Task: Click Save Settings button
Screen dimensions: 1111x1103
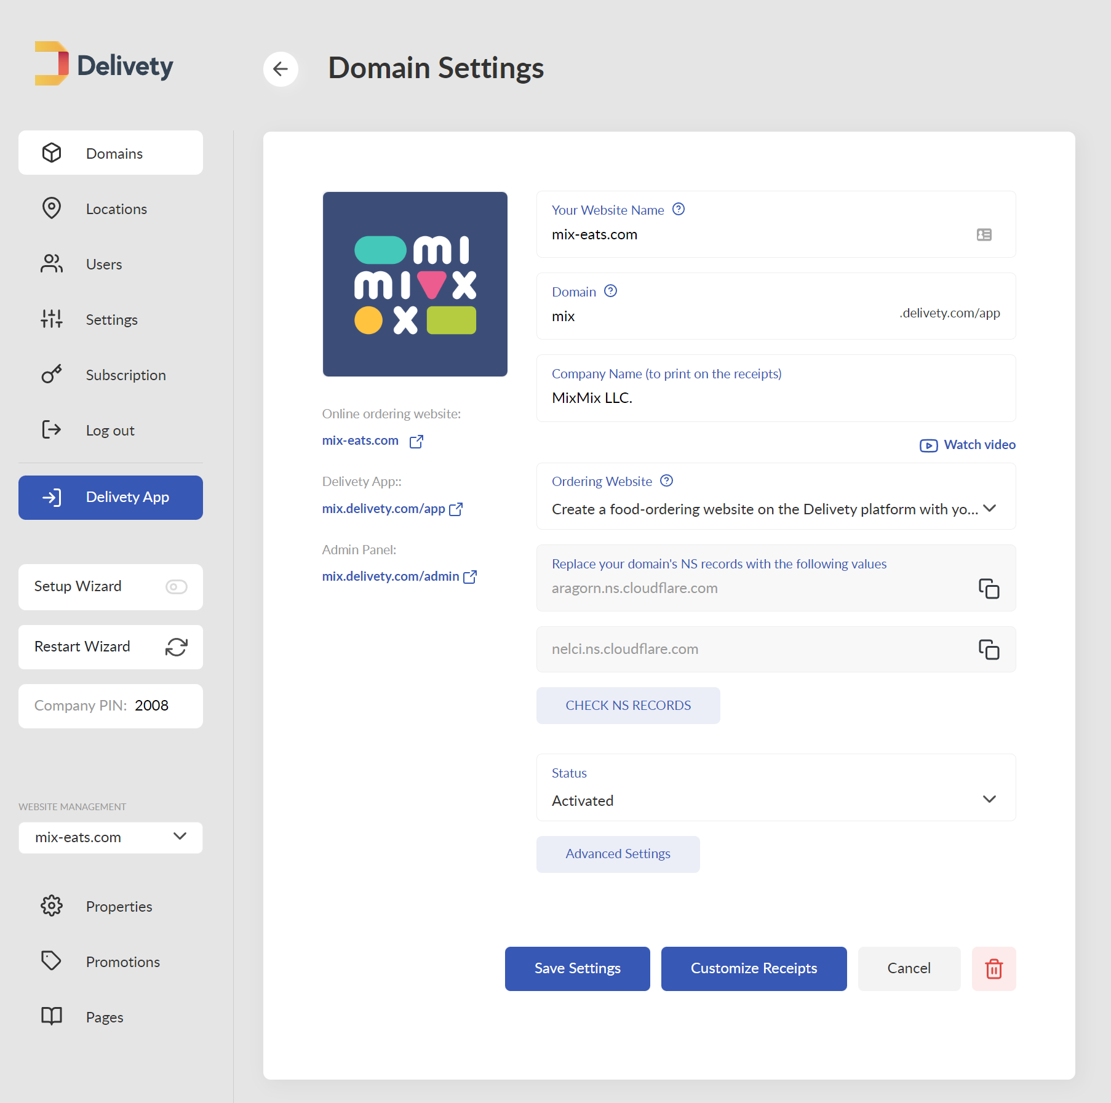Action: [578, 969]
